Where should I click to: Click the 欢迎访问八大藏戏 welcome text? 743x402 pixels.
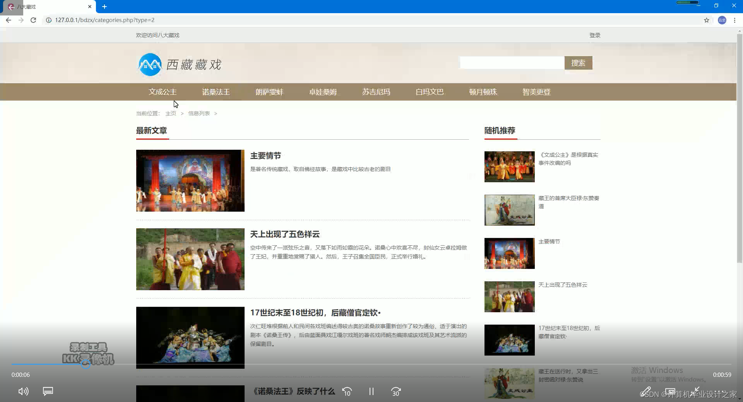[x=158, y=35]
